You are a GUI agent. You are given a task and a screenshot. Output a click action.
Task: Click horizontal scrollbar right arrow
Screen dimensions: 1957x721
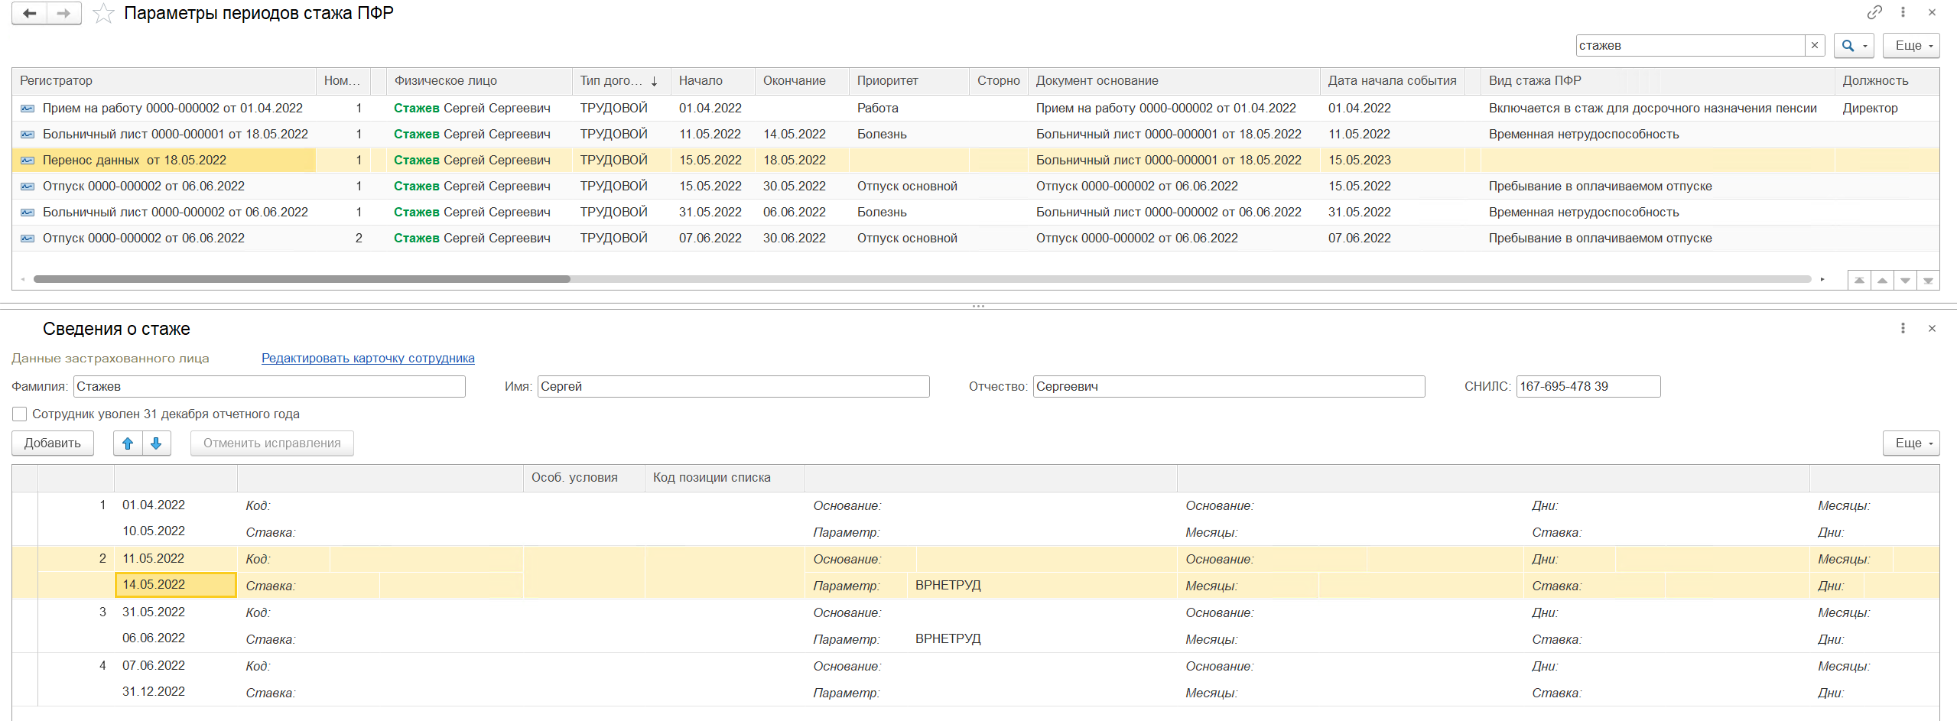click(1822, 279)
